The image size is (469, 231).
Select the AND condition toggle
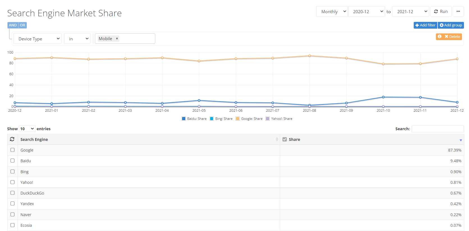(13, 25)
